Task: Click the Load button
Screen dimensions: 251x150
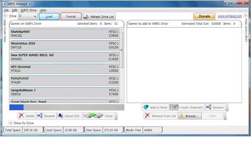Action: click(x=49, y=16)
